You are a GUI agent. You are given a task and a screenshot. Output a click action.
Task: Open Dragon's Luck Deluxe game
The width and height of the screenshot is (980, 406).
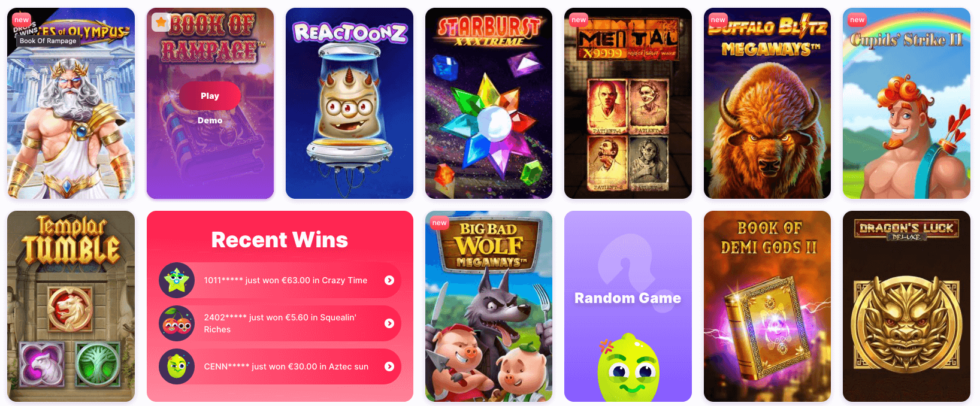tap(906, 306)
